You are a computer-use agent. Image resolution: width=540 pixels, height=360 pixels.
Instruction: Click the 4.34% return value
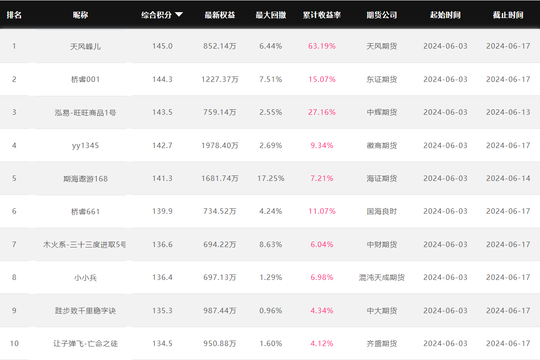pos(322,310)
